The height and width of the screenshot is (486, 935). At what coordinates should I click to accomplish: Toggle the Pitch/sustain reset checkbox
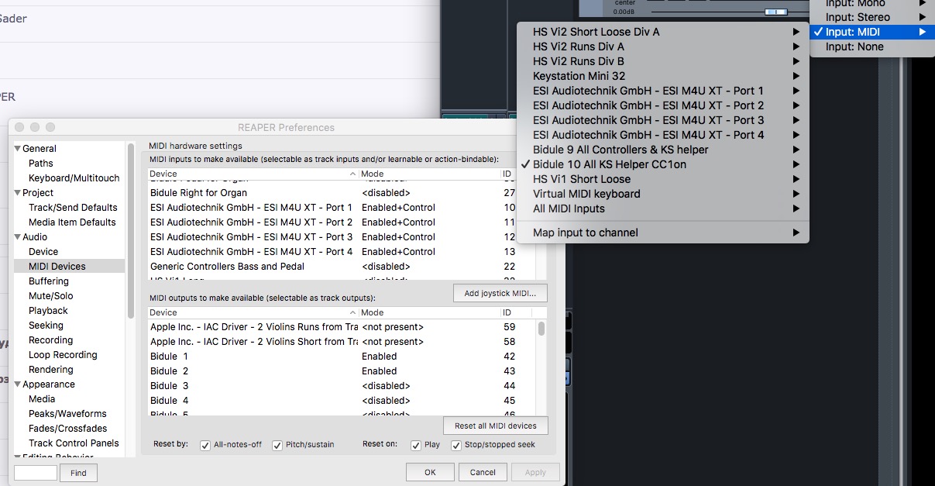[277, 445]
